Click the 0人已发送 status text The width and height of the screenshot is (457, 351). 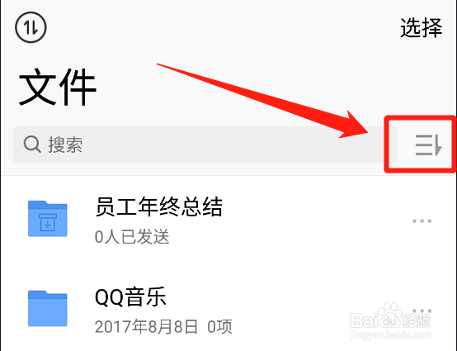(132, 236)
